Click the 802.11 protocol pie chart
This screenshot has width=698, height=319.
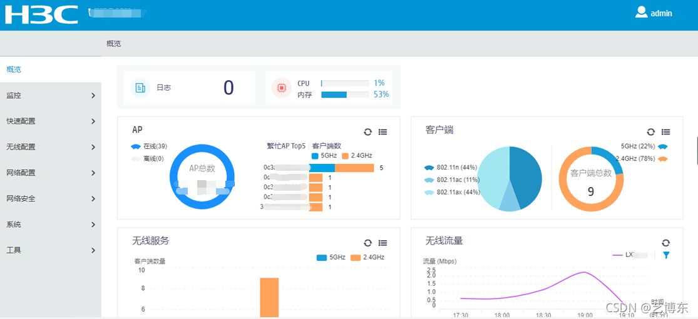pos(510,179)
